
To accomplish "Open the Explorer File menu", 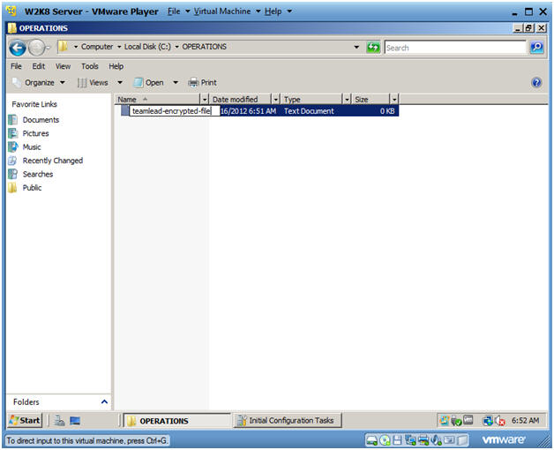I will (x=16, y=66).
